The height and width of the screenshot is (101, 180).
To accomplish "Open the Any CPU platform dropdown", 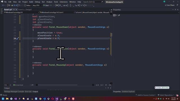I will (37, 5).
